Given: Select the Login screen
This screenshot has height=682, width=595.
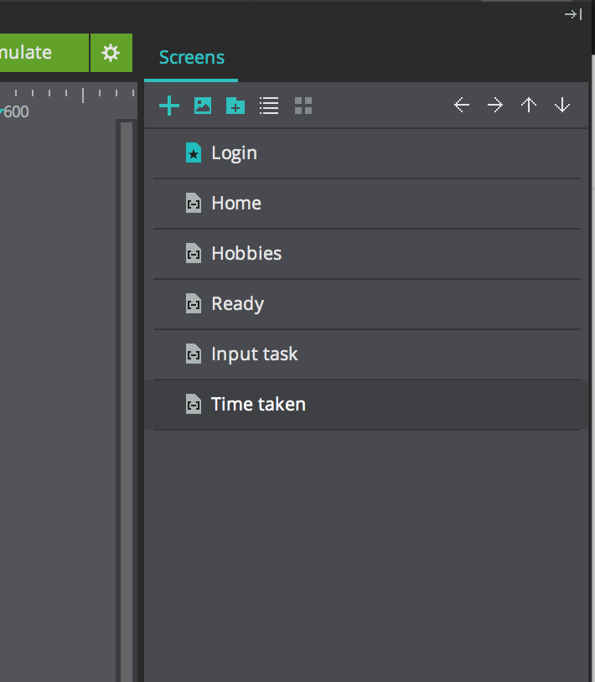Looking at the screenshot, I should click(234, 153).
